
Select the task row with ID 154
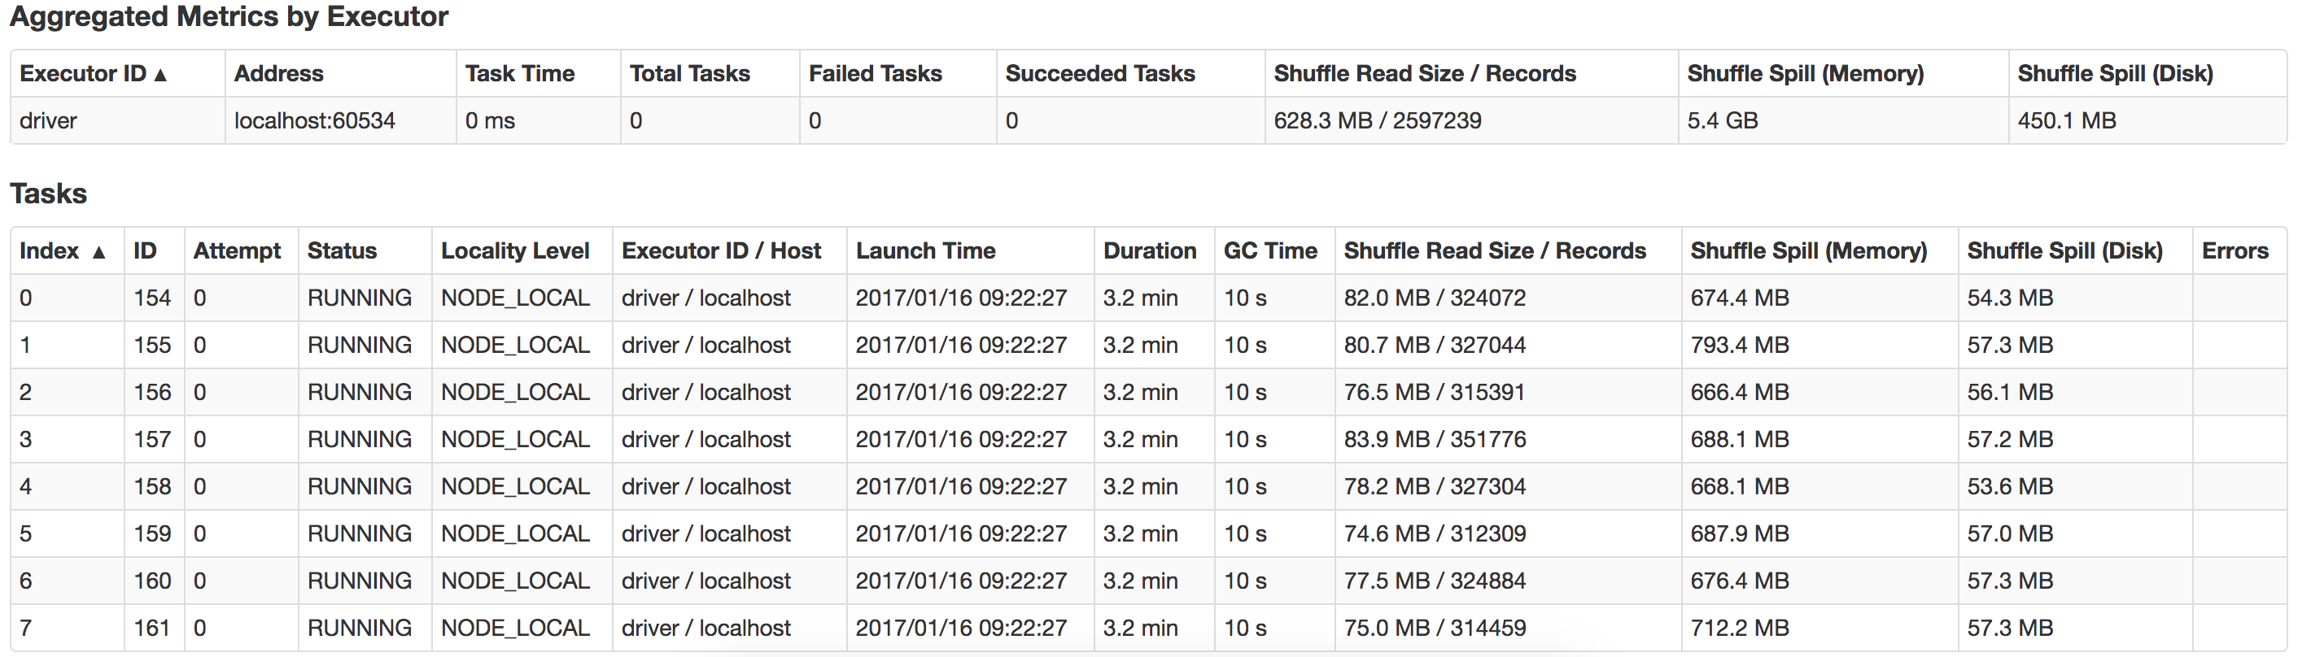(151, 298)
